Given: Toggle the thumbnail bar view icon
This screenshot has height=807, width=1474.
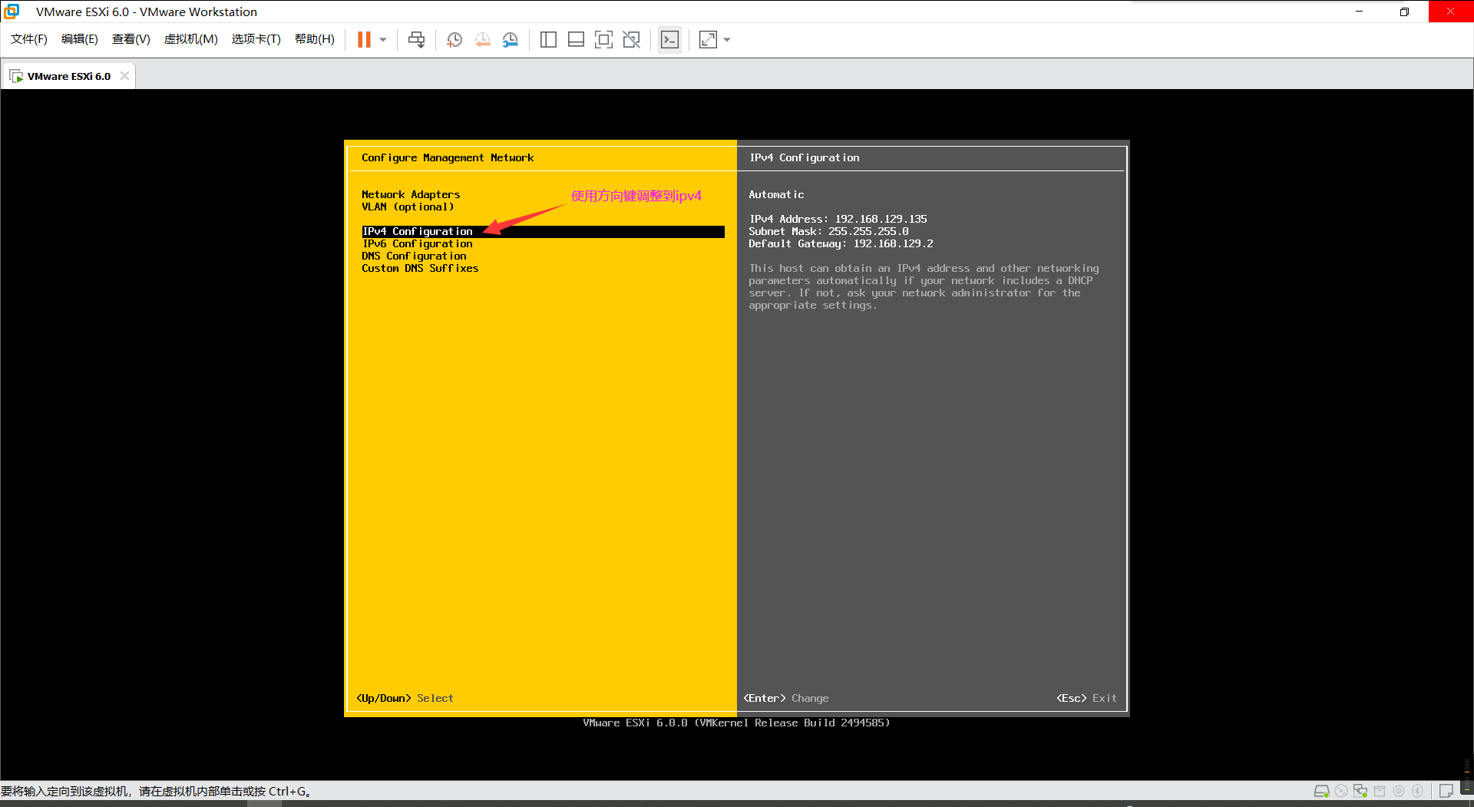Looking at the screenshot, I should [x=576, y=40].
